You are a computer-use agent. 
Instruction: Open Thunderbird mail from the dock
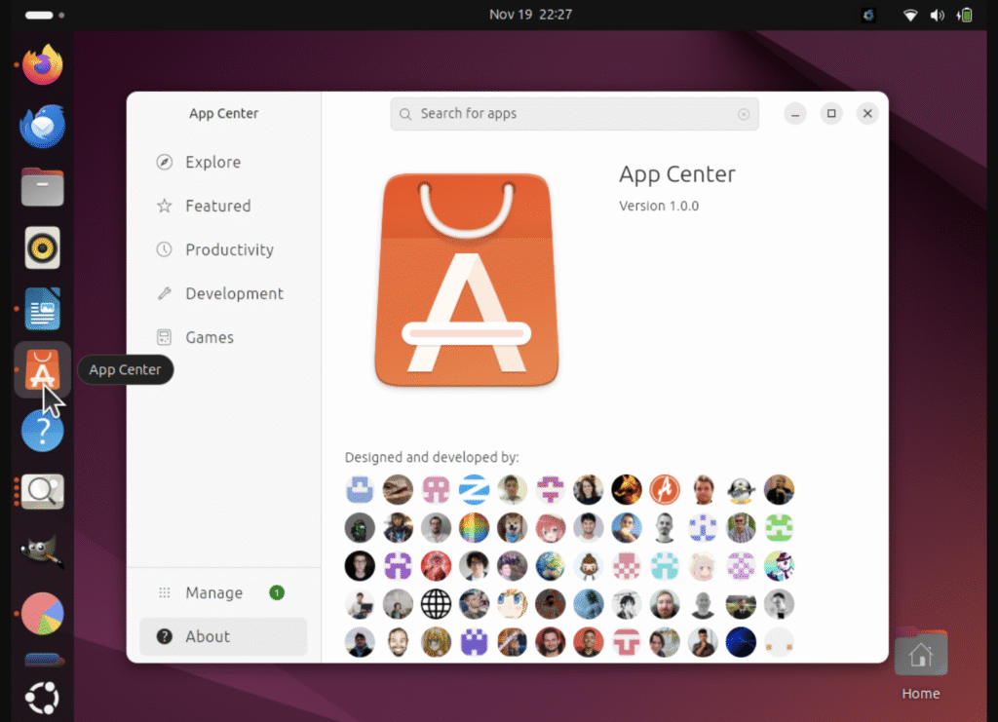coord(43,127)
